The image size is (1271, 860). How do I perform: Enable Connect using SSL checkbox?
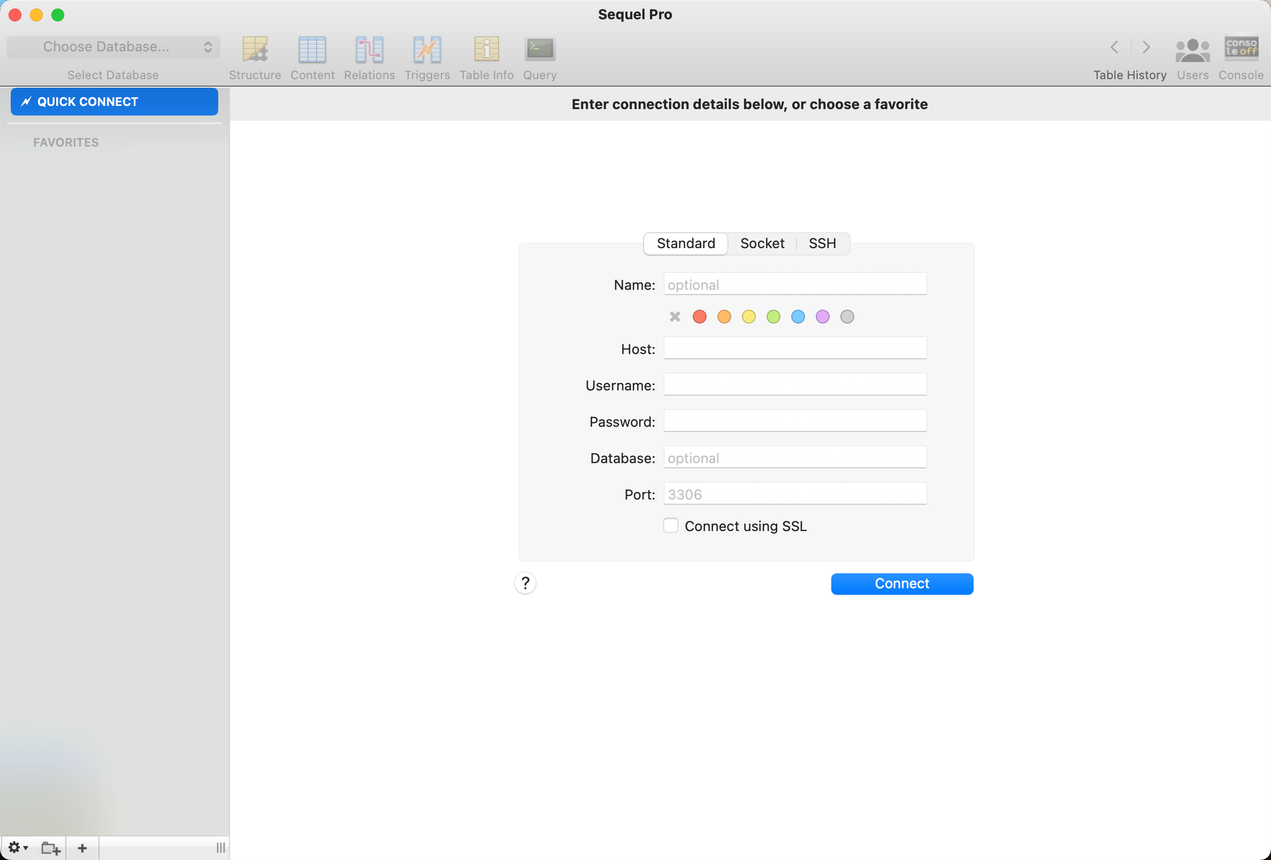click(671, 525)
